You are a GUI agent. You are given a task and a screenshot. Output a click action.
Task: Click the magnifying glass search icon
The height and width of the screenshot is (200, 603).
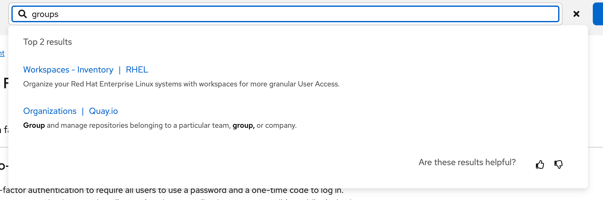pos(23,14)
